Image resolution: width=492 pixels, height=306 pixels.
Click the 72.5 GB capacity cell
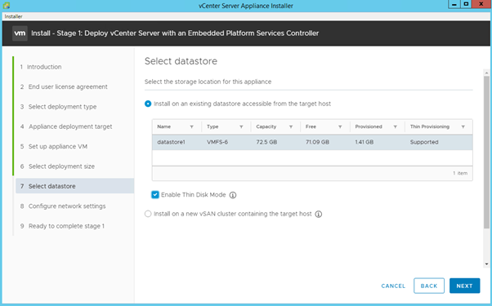pos(266,142)
